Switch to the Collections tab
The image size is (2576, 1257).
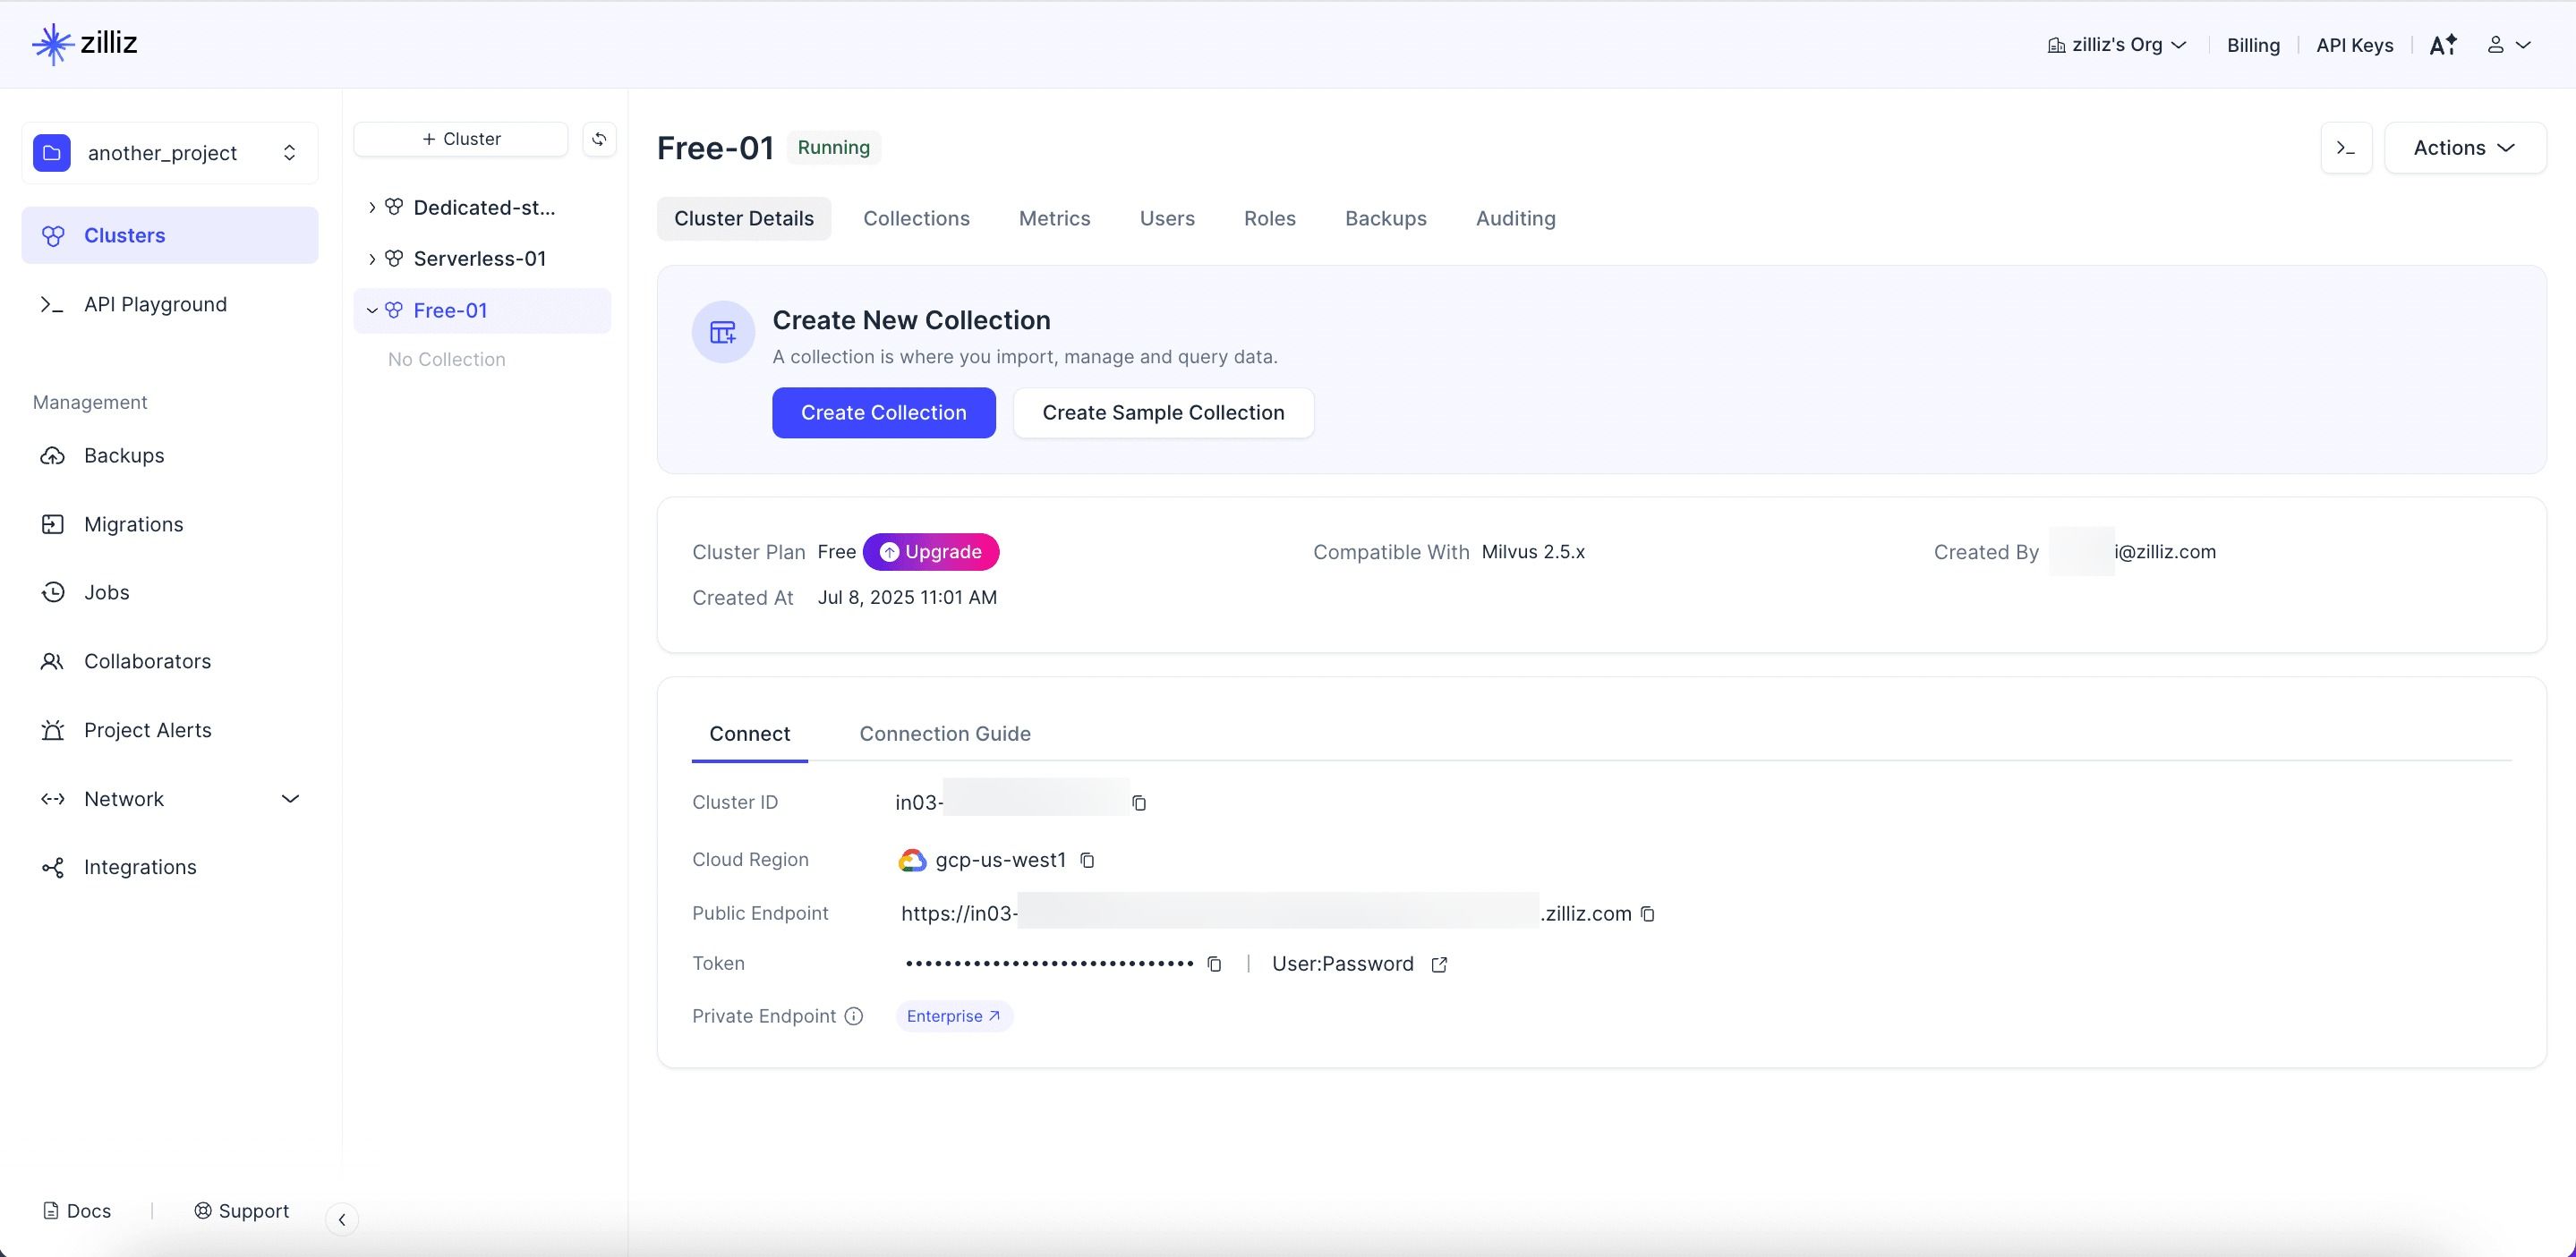coord(916,217)
